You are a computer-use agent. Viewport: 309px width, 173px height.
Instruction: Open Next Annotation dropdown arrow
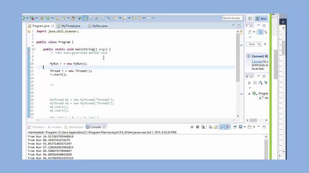[x=120, y=18]
